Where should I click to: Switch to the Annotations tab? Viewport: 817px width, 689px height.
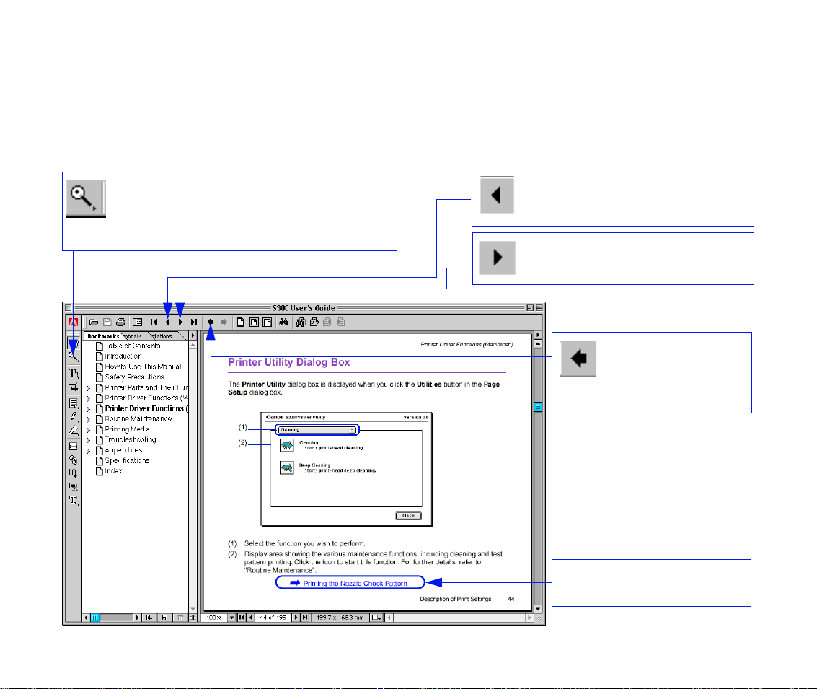pos(162,336)
